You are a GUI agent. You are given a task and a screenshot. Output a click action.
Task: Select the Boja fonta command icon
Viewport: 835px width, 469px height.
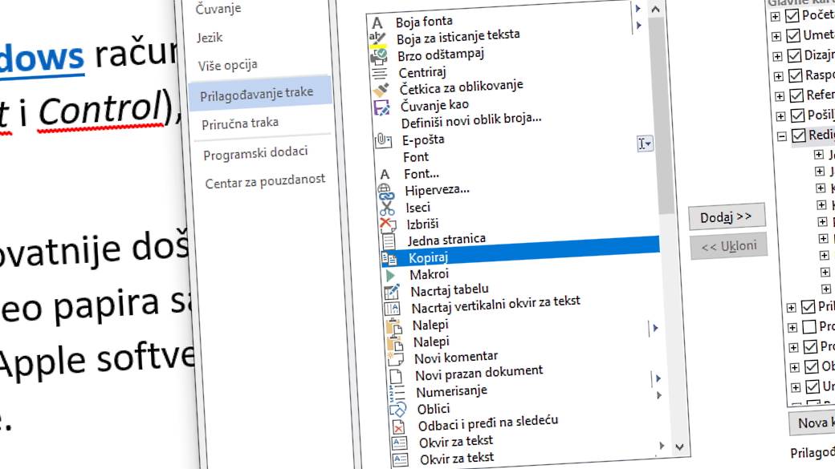[x=377, y=21]
